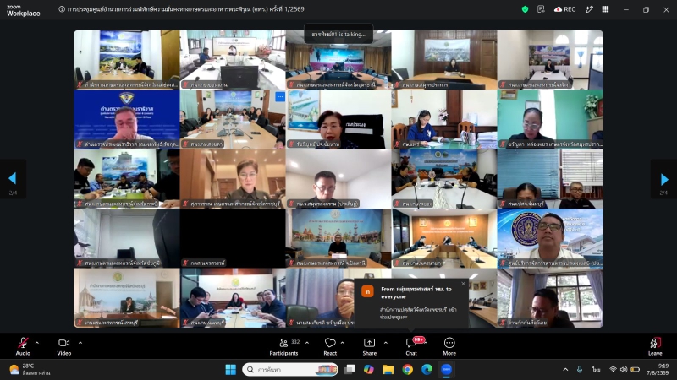Click the Zoom taskbar icon
The height and width of the screenshot is (380, 677).
446,369
